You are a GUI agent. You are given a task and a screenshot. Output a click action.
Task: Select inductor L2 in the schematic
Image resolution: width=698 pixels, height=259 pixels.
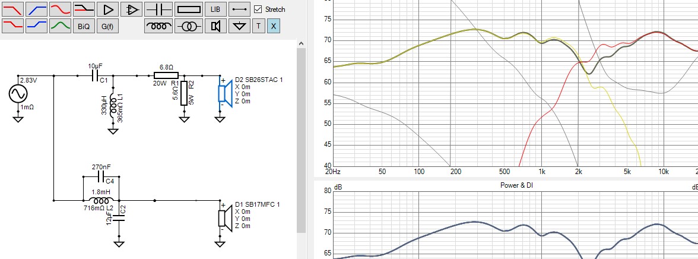[x=101, y=201]
